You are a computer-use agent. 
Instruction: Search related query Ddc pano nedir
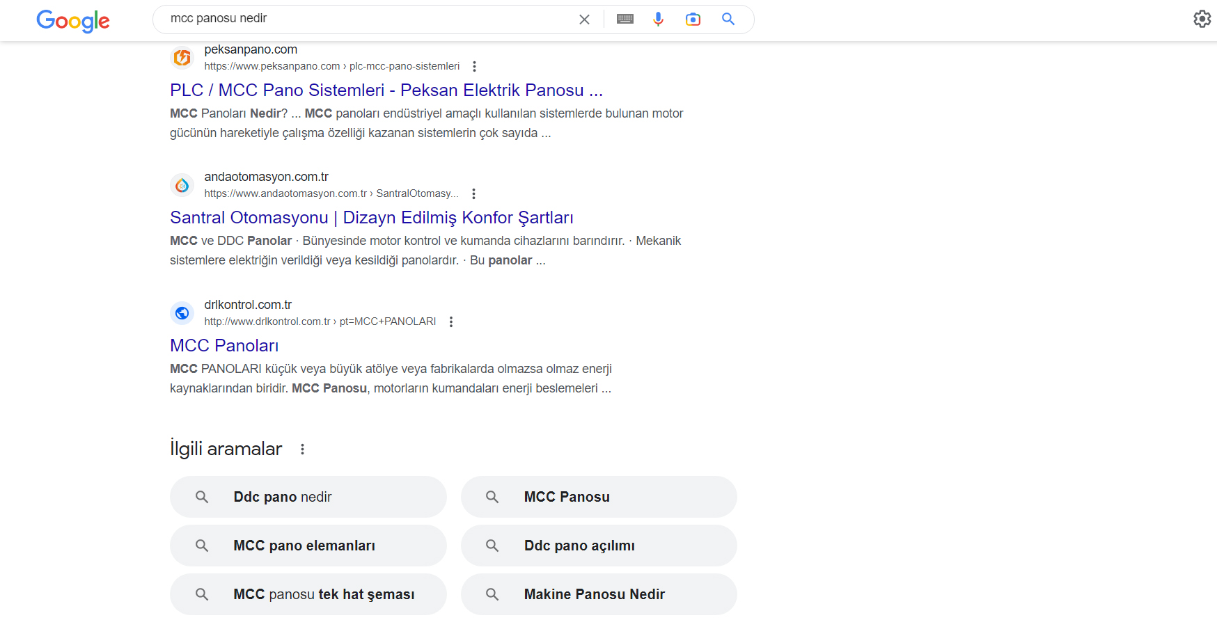click(x=308, y=497)
